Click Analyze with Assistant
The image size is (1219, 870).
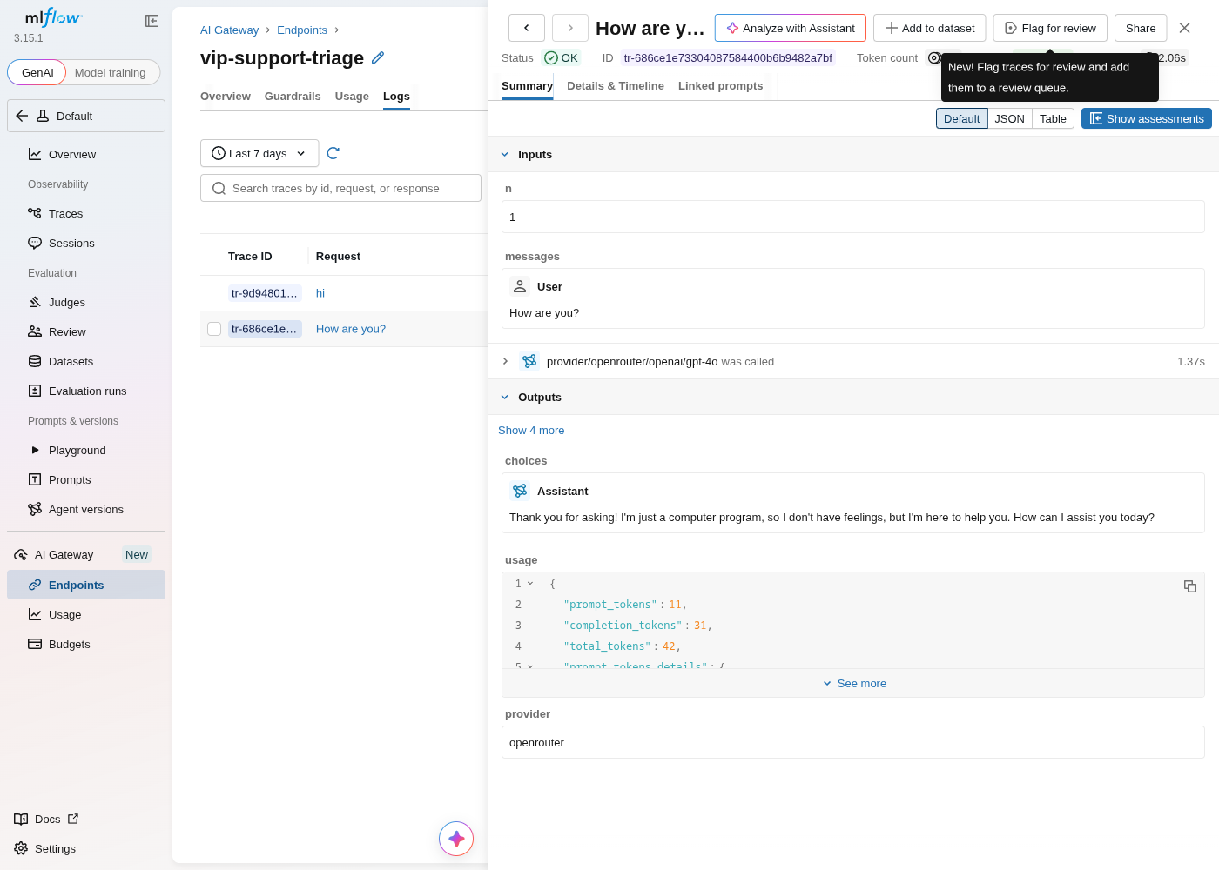[791, 28]
